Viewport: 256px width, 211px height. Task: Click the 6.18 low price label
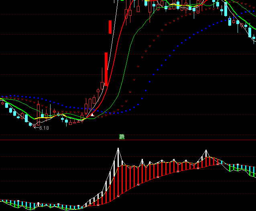(44, 128)
